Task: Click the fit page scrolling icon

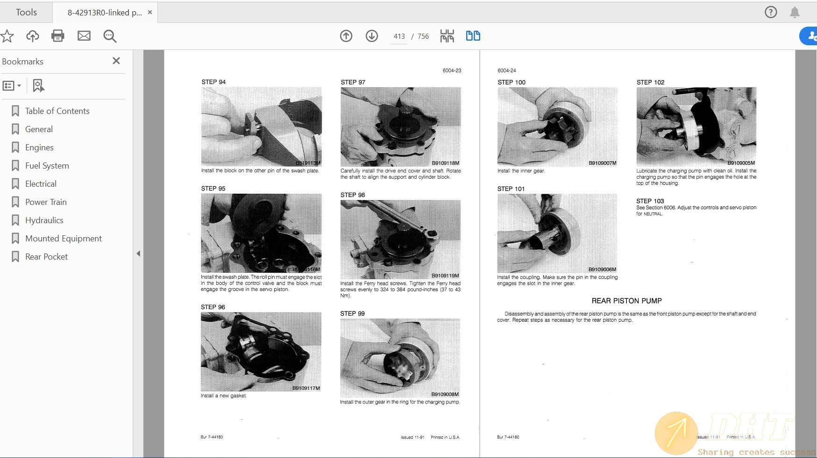Action: tap(447, 36)
